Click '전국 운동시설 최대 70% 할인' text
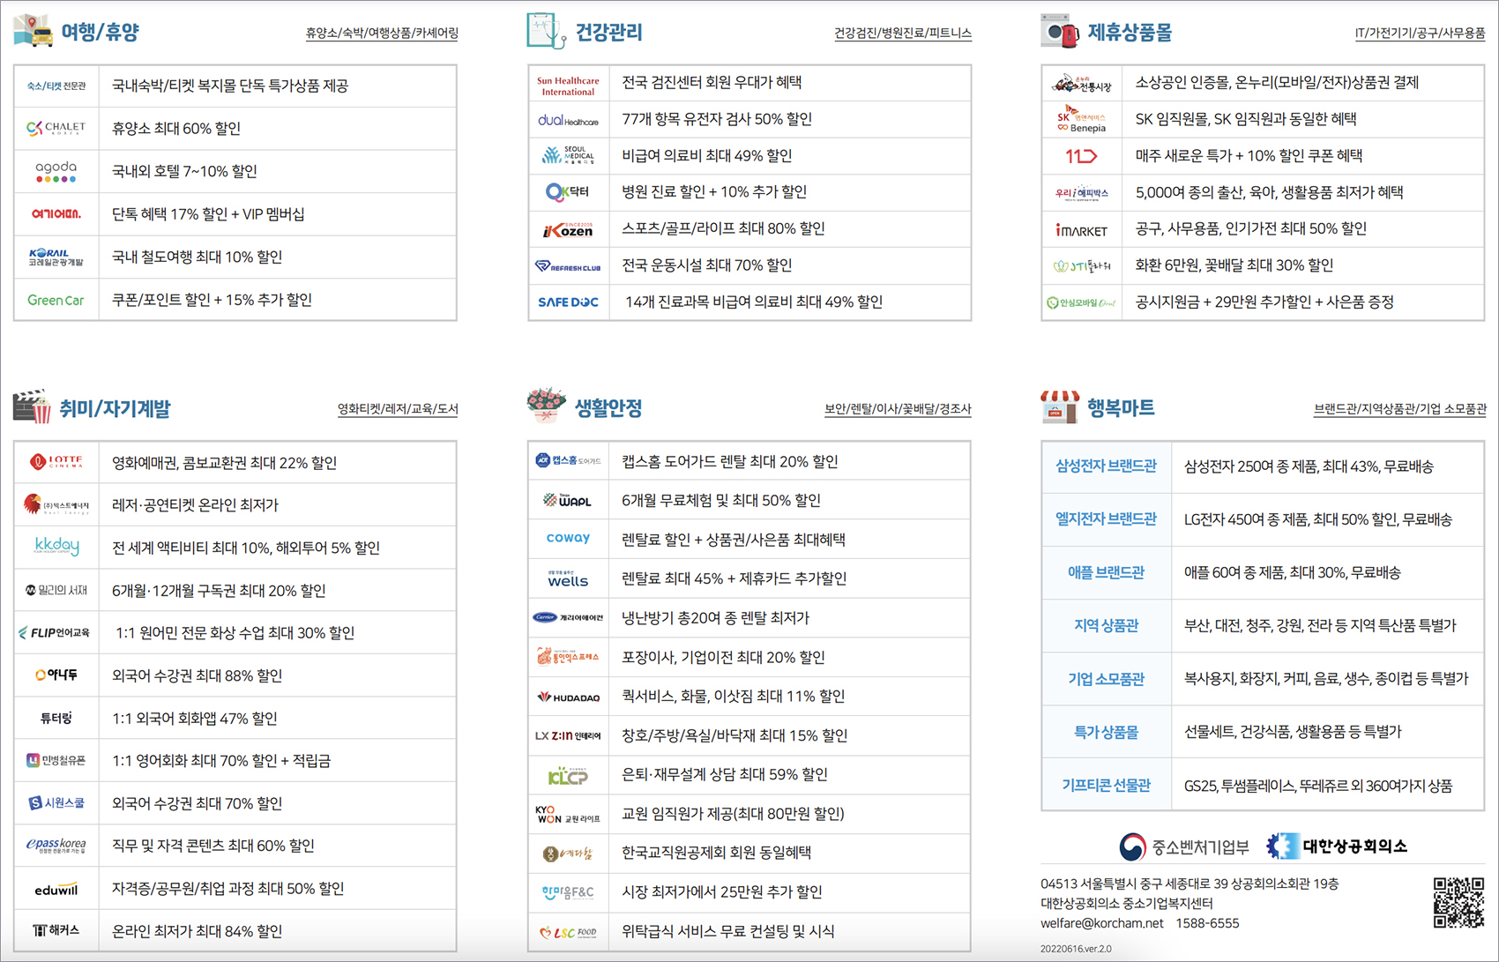 click(x=706, y=265)
